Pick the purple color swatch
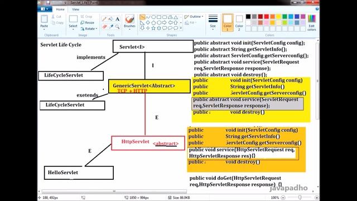Image resolution: width=357 pixels, height=201 pixels. coord(303,16)
